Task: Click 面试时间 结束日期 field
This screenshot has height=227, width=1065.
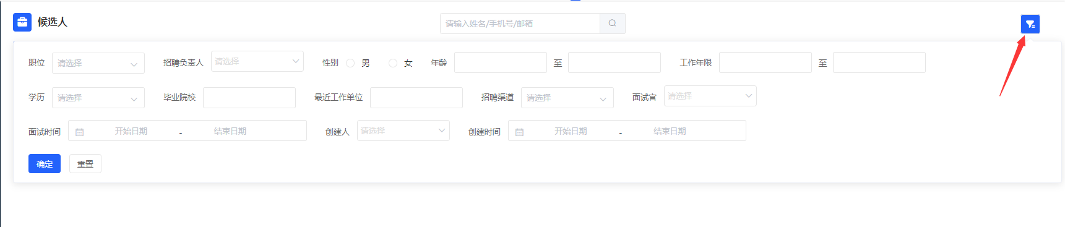Action: [230, 131]
